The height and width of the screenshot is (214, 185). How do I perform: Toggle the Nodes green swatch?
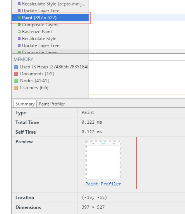click(16, 81)
